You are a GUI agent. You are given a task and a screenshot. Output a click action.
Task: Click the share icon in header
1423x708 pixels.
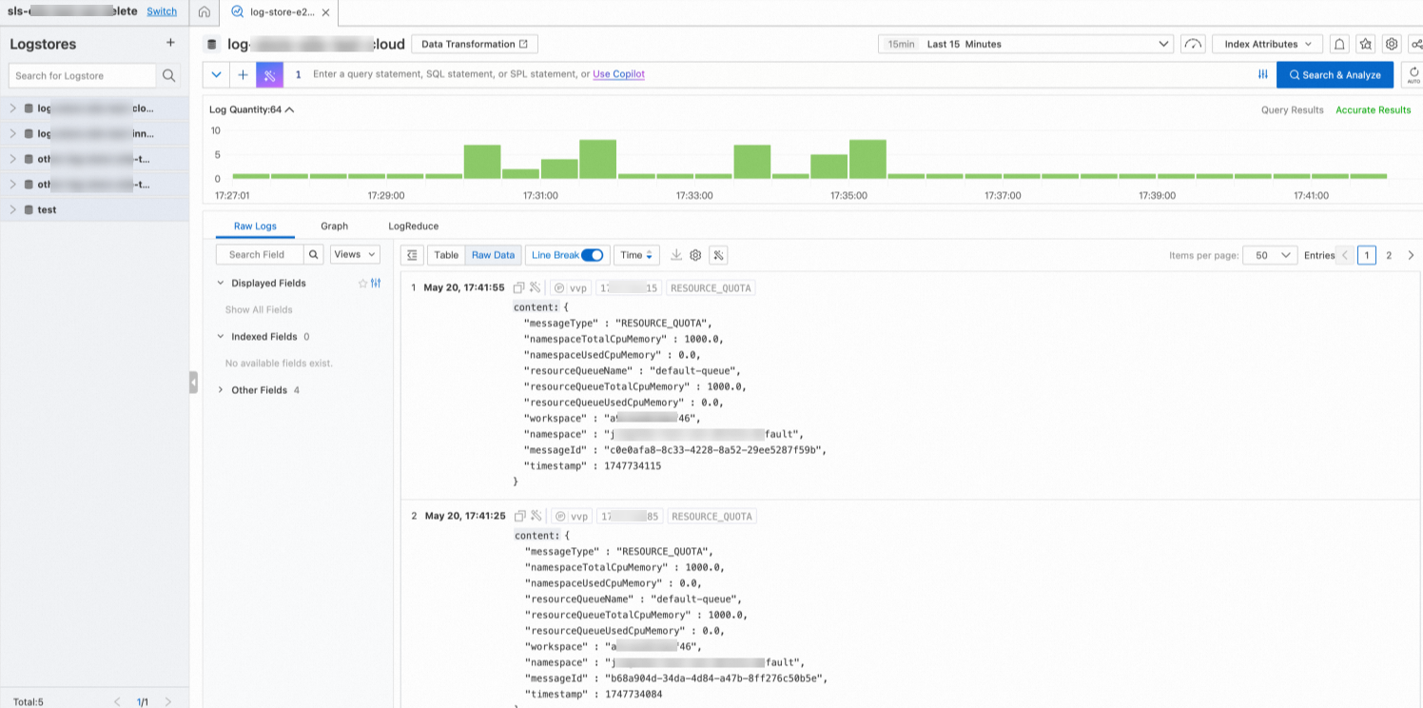click(x=1416, y=44)
